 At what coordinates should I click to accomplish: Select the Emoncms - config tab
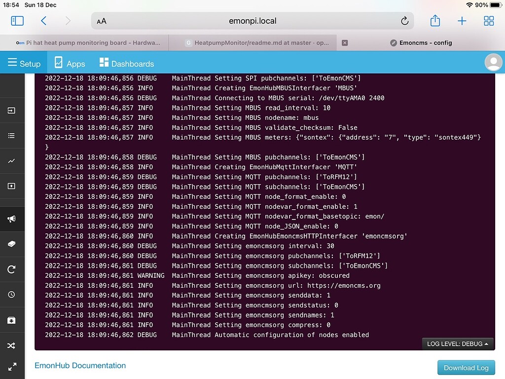click(421, 43)
